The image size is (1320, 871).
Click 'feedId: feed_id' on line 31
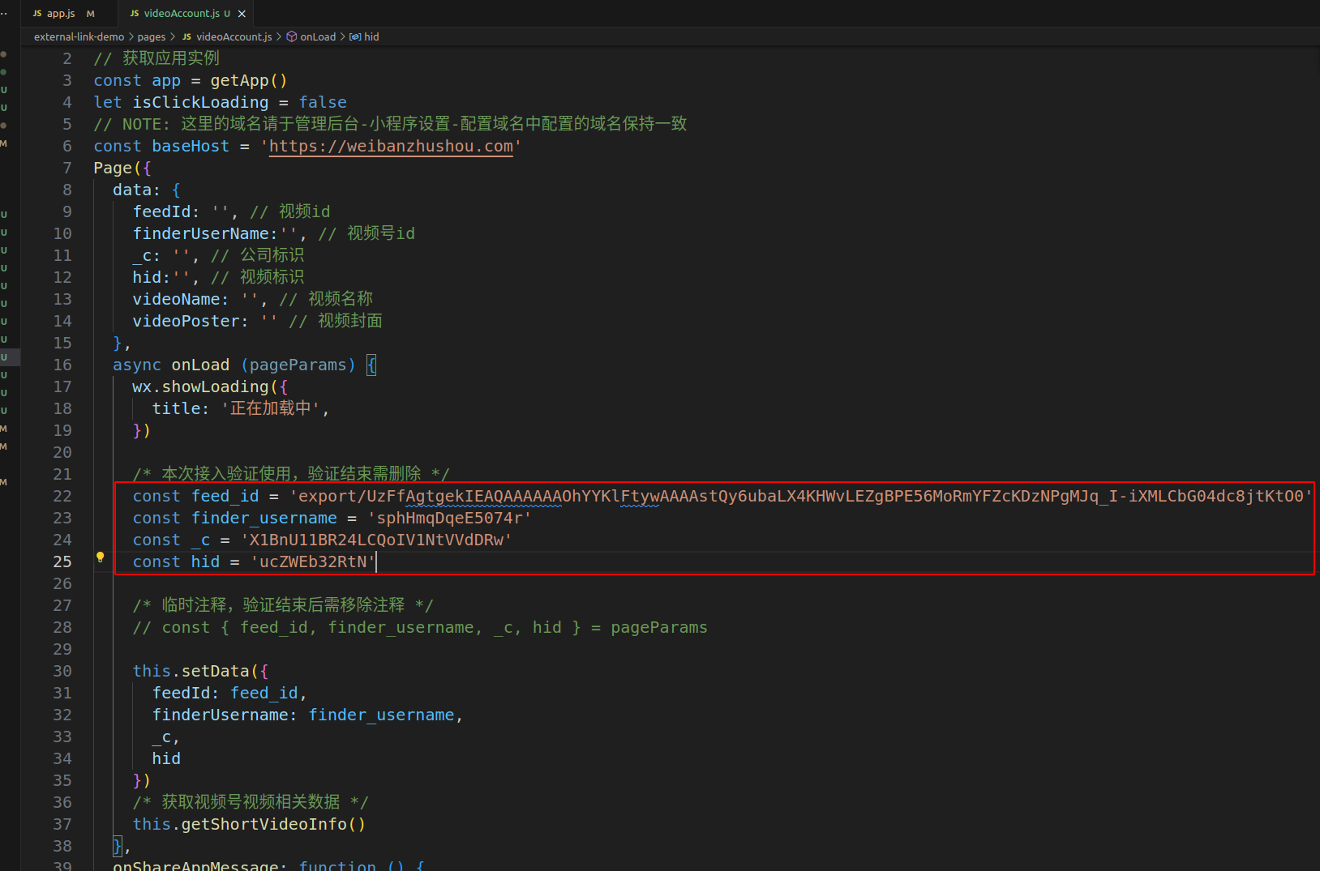225,693
